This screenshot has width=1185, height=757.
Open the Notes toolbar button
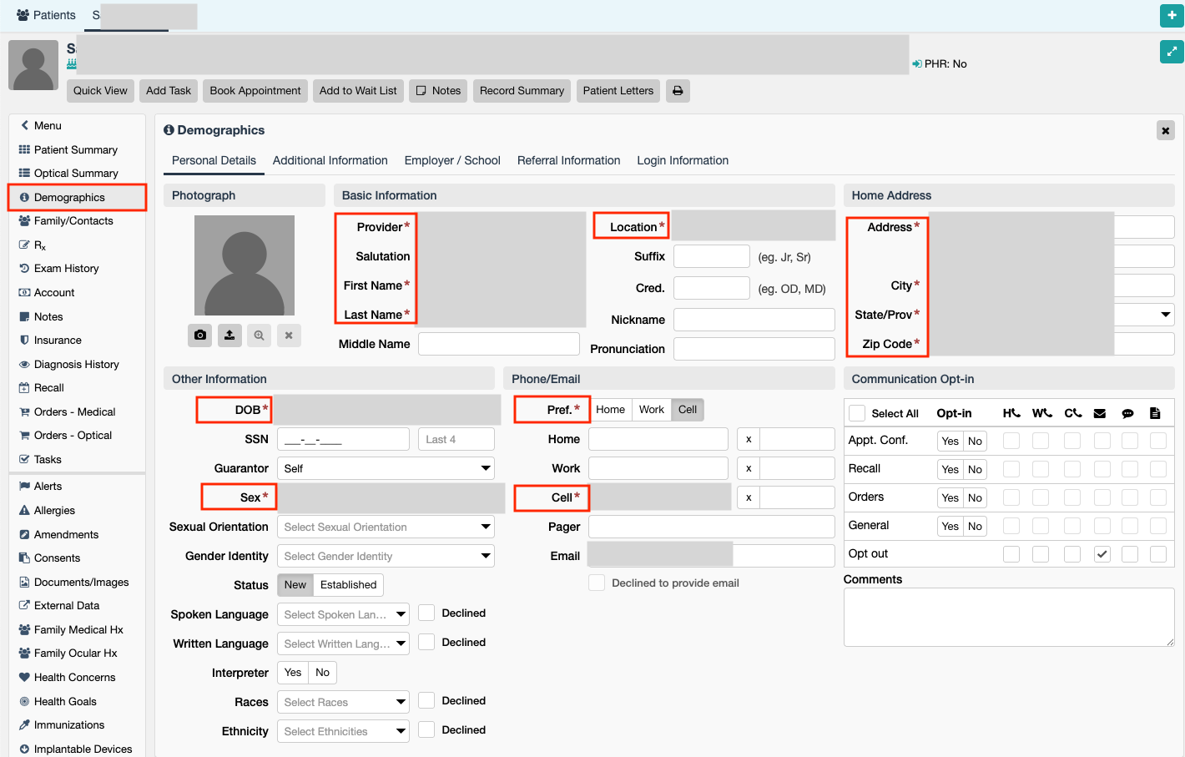[x=438, y=91]
